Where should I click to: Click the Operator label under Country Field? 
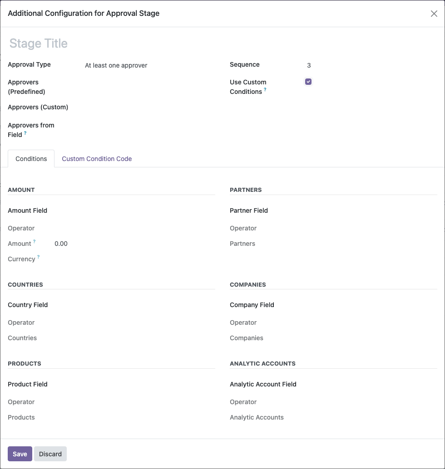[x=21, y=322]
